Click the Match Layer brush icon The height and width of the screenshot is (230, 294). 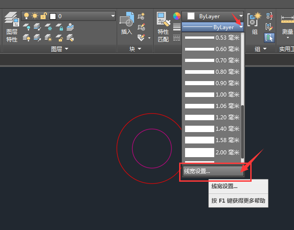[70, 38]
